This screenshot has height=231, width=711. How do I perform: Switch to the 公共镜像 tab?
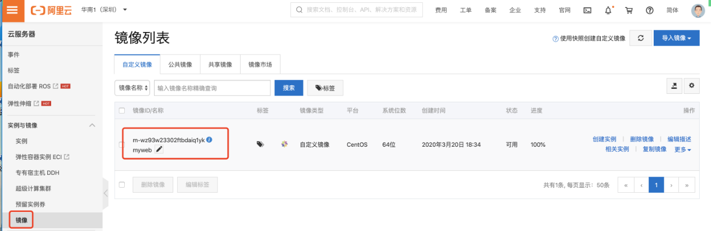pyautogui.click(x=180, y=65)
